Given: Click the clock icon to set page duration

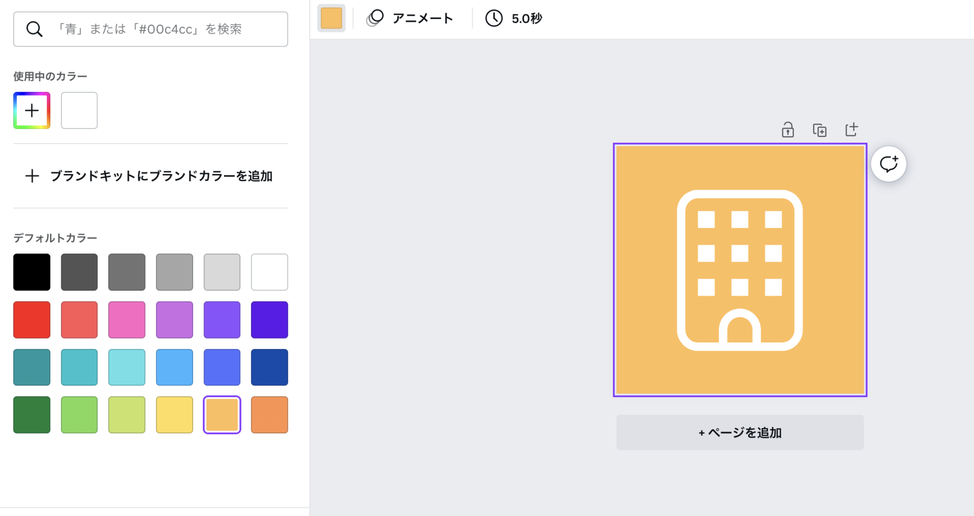Looking at the screenshot, I should pyautogui.click(x=494, y=18).
